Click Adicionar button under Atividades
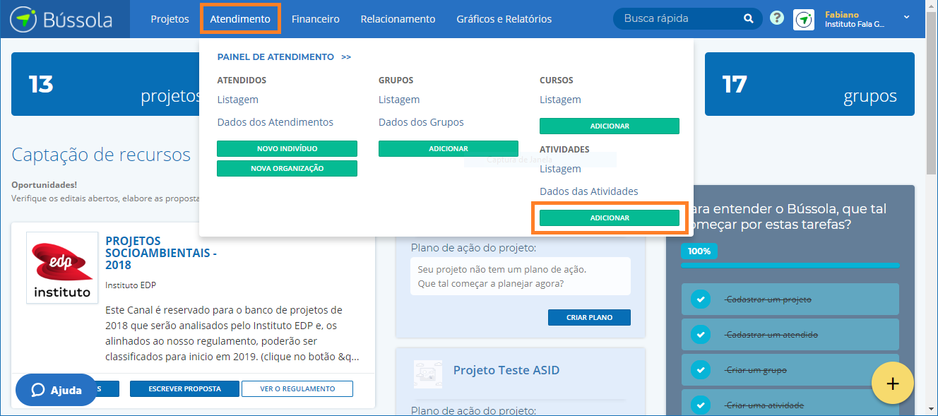 click(x=609, y=218)
